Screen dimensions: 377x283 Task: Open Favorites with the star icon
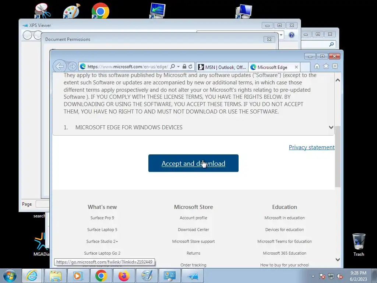(326, 66)
